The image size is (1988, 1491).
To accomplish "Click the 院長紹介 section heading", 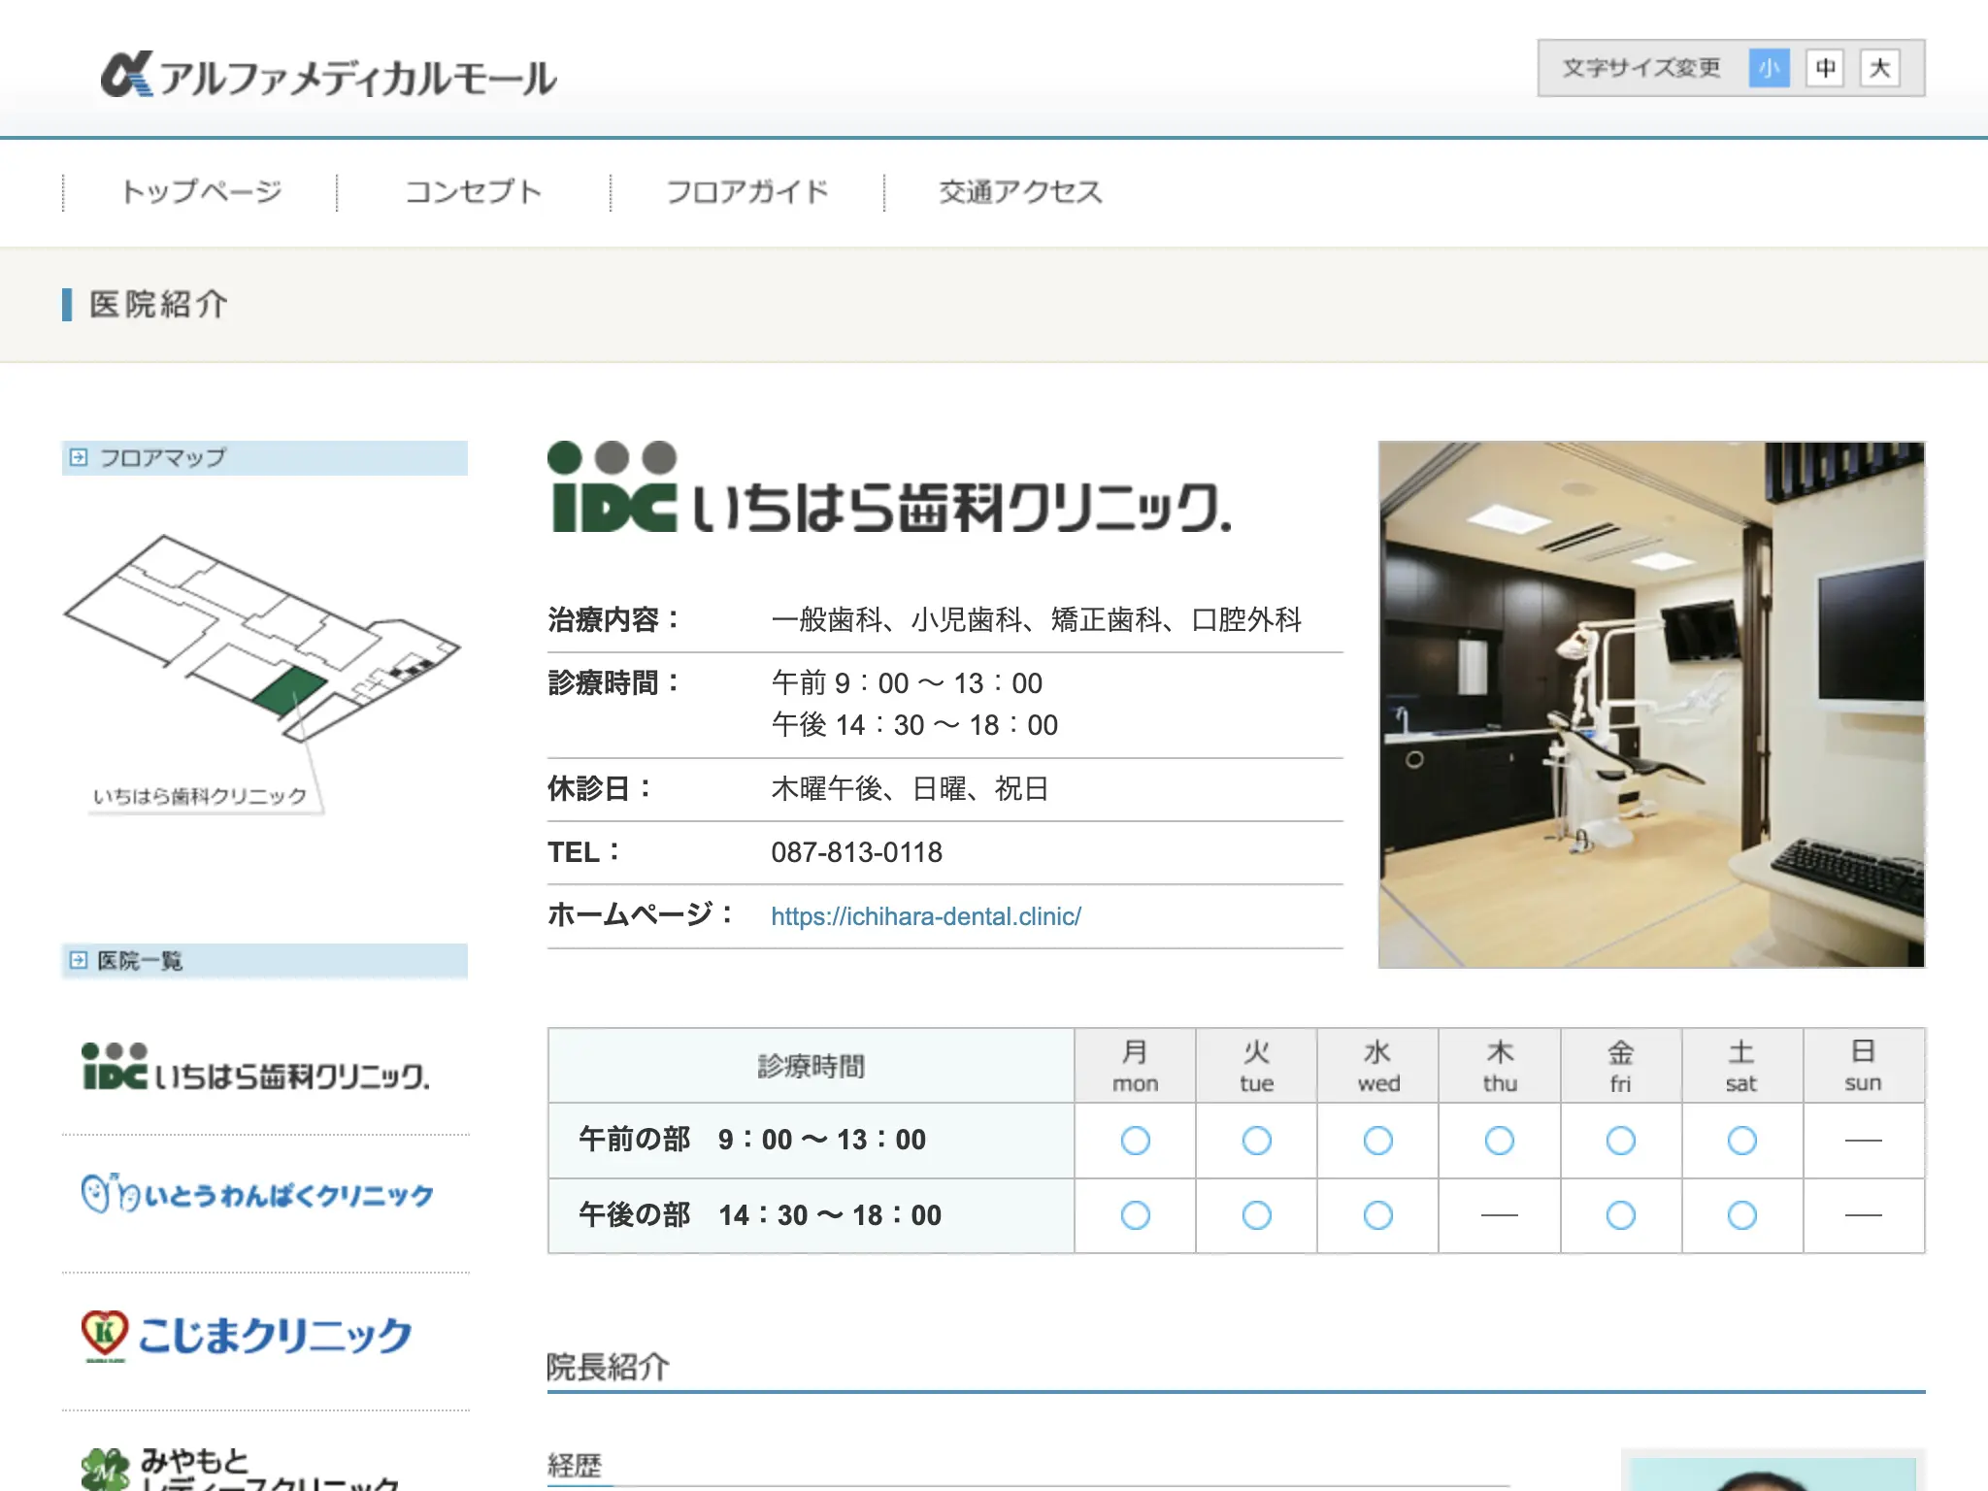I will 608,1367.
